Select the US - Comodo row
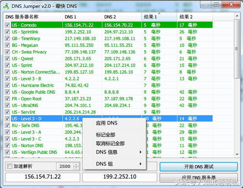The height and width of the screenshot is (188, 243). coord(111,25)
